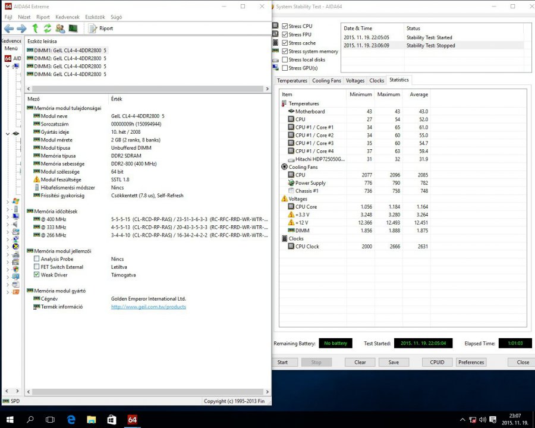
Task: Open the Eszközök menu
Action: (x=95, y=17)
